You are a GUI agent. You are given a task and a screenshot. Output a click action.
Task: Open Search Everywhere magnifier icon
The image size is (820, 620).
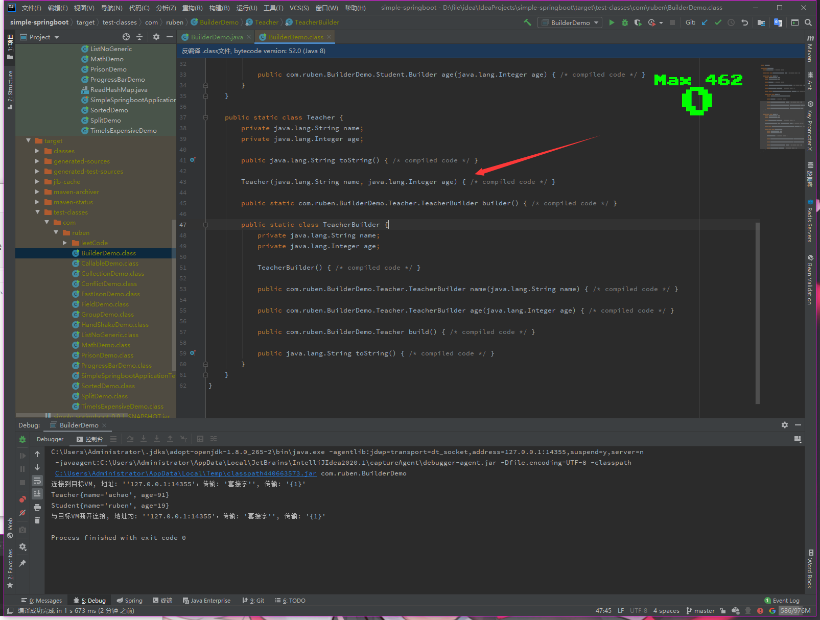tap(808, 22)
